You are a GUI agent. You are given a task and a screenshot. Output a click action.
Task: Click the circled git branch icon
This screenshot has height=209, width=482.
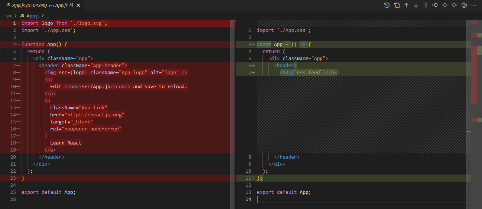click(x=464, y=5)
